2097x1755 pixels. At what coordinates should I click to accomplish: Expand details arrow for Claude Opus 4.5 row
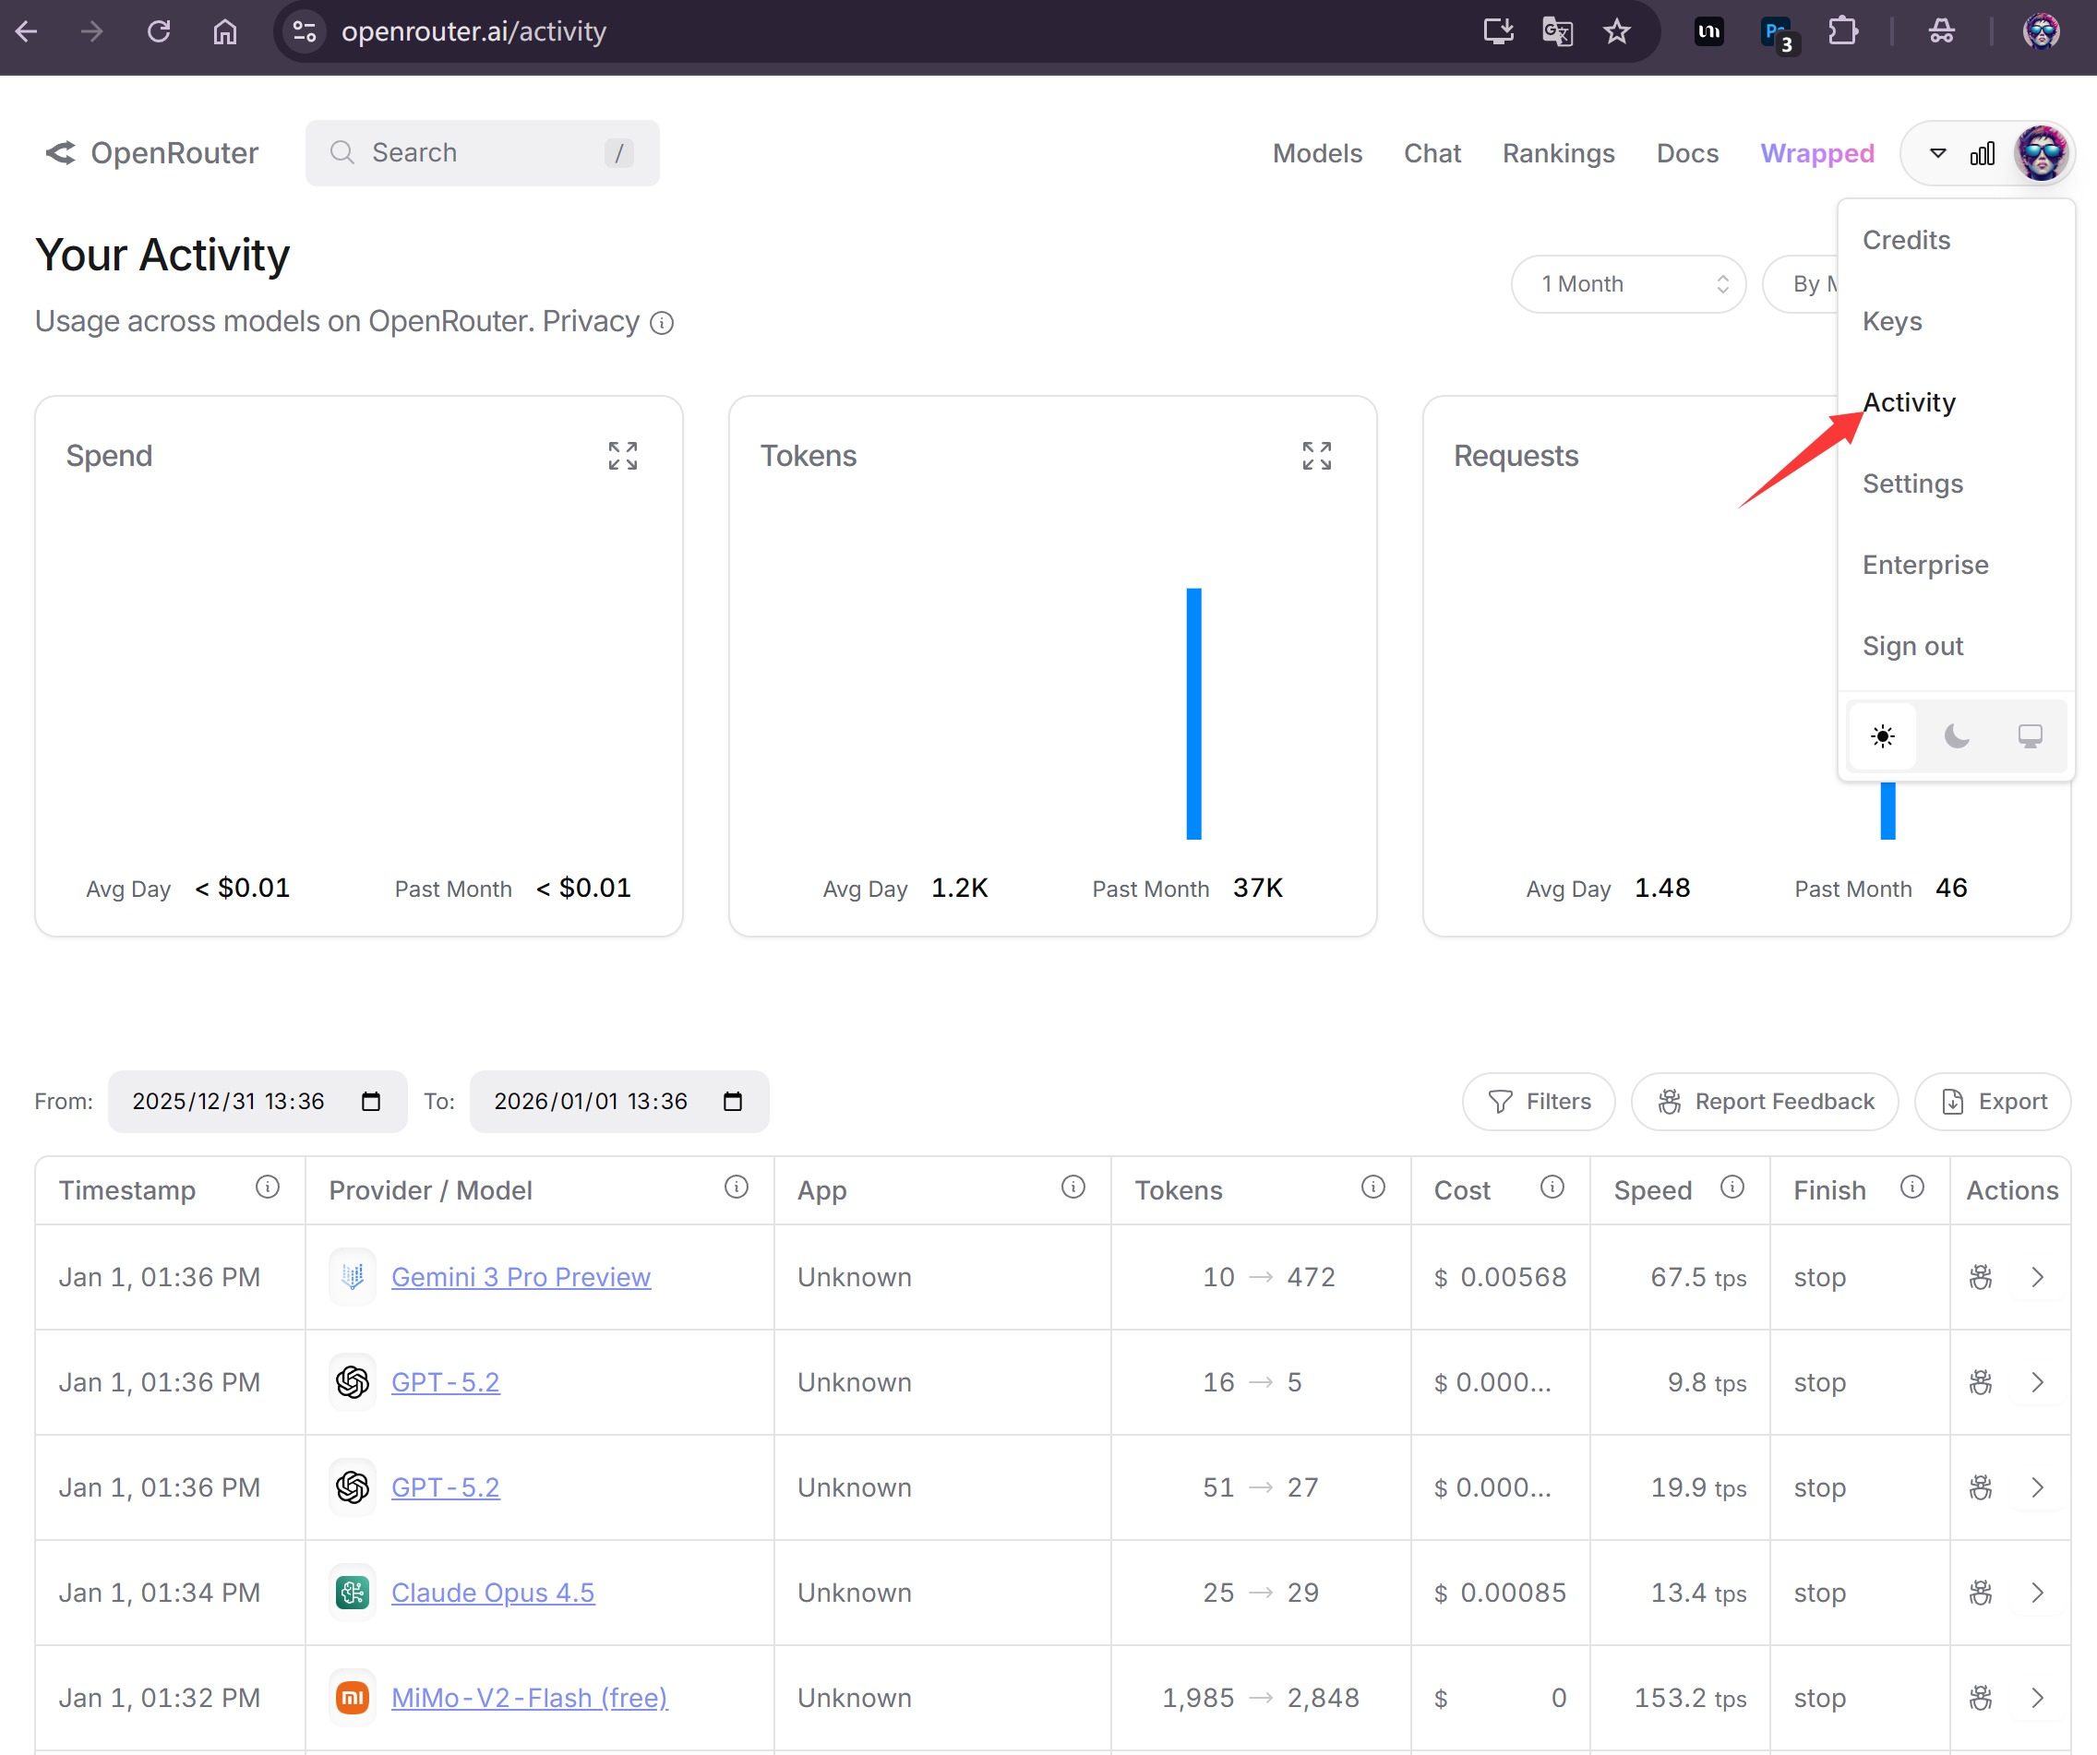tap(2038, 1593)
